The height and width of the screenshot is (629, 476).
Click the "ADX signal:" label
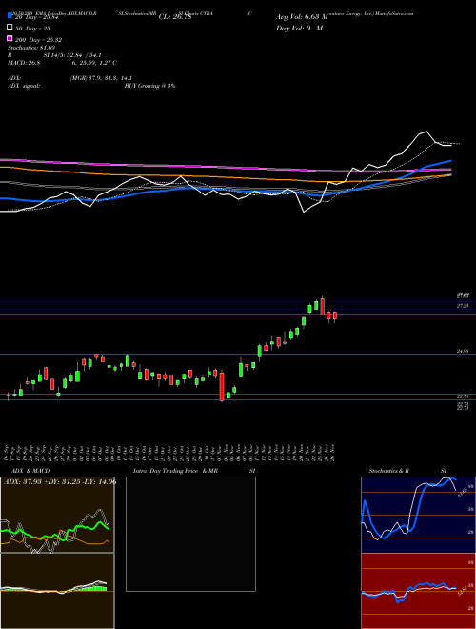coord(24,86)
